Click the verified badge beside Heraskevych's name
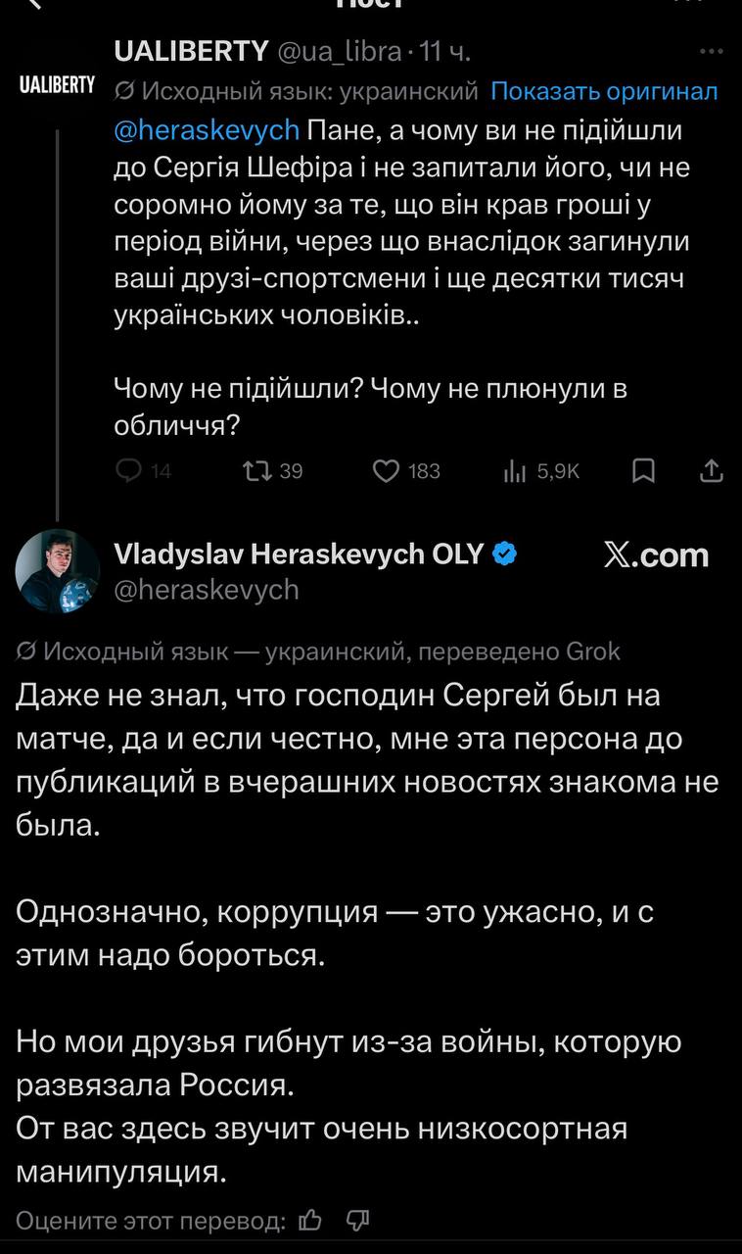742x1254 pixels. (x=505, y=555)
